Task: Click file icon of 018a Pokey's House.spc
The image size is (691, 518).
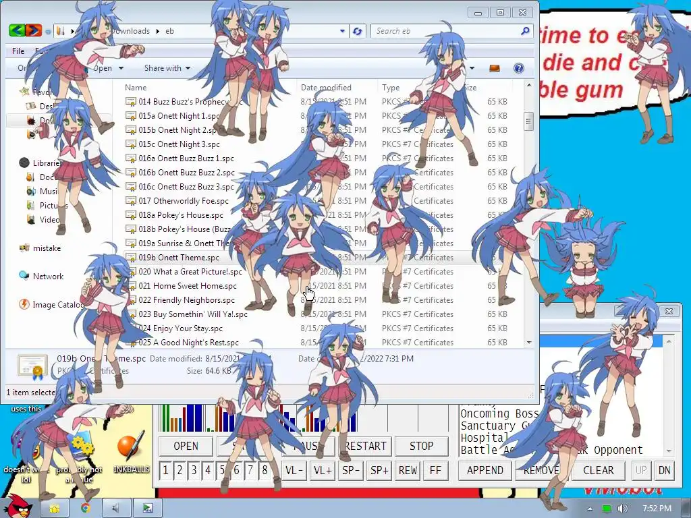Action: coord(130,215)
